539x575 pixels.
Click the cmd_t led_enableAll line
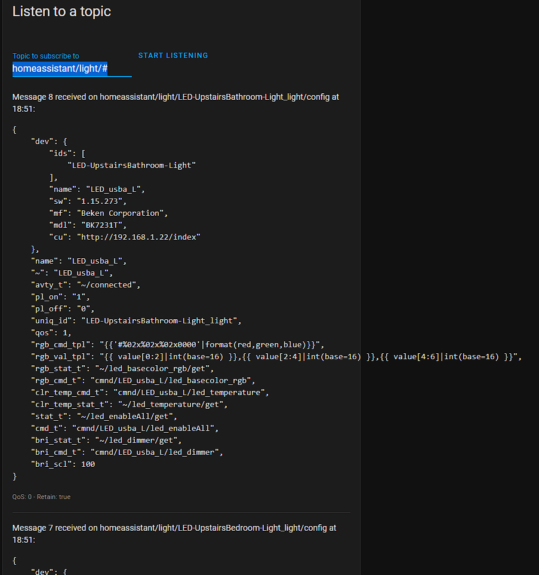125,429
